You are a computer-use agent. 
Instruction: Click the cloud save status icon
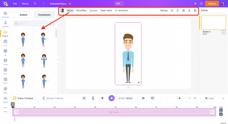70,4
